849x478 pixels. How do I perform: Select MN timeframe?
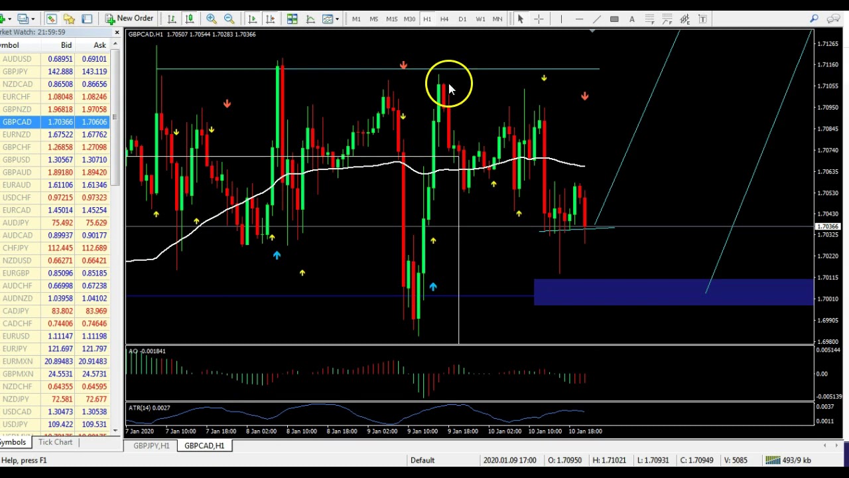497,19
